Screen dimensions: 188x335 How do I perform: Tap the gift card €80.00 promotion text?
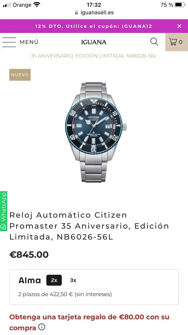pos(89,322)
